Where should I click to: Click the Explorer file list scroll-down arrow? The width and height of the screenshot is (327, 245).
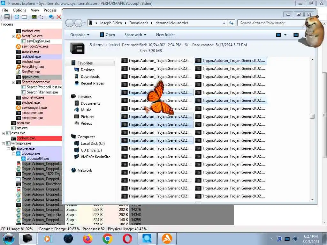[x=312, y=200]
